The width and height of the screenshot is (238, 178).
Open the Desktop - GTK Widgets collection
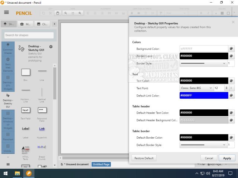[8, 83]
